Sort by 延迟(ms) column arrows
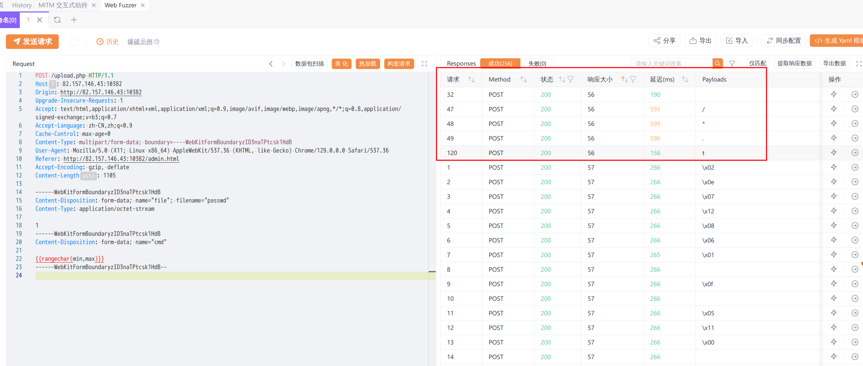The width and height of the screenshot is (863, 366). pos(685,79)
